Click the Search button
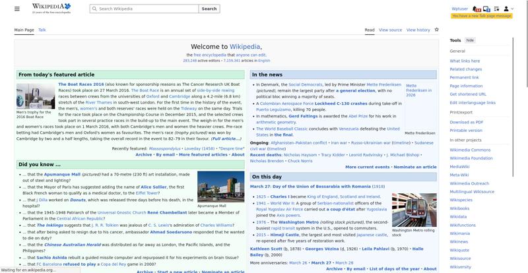This screenshot has height=273, width=528. tap(209, 9)
